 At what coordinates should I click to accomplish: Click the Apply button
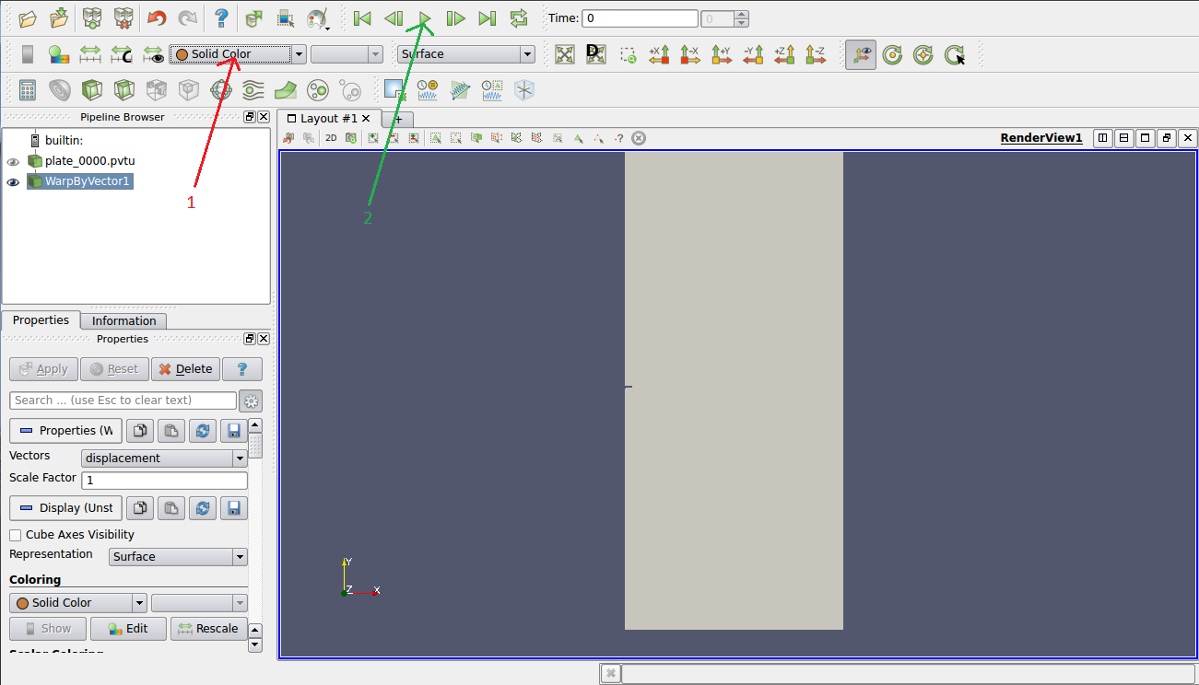tap(43, 369)
